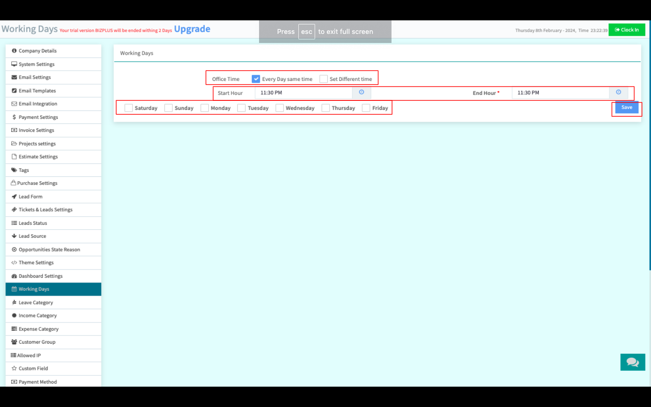The height and width of the screenshot is (407, 651).
Task: Open the End Hour clock picker icon
Action: coord(618,92)
